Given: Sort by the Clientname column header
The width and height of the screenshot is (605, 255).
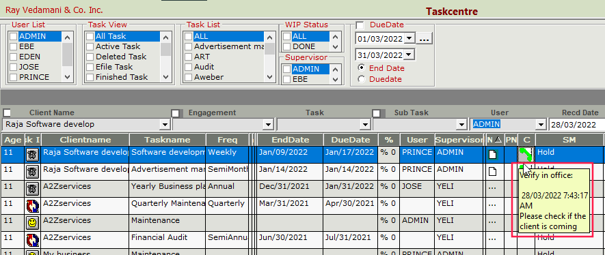Looking at the screenshot, I should (85, 140).
